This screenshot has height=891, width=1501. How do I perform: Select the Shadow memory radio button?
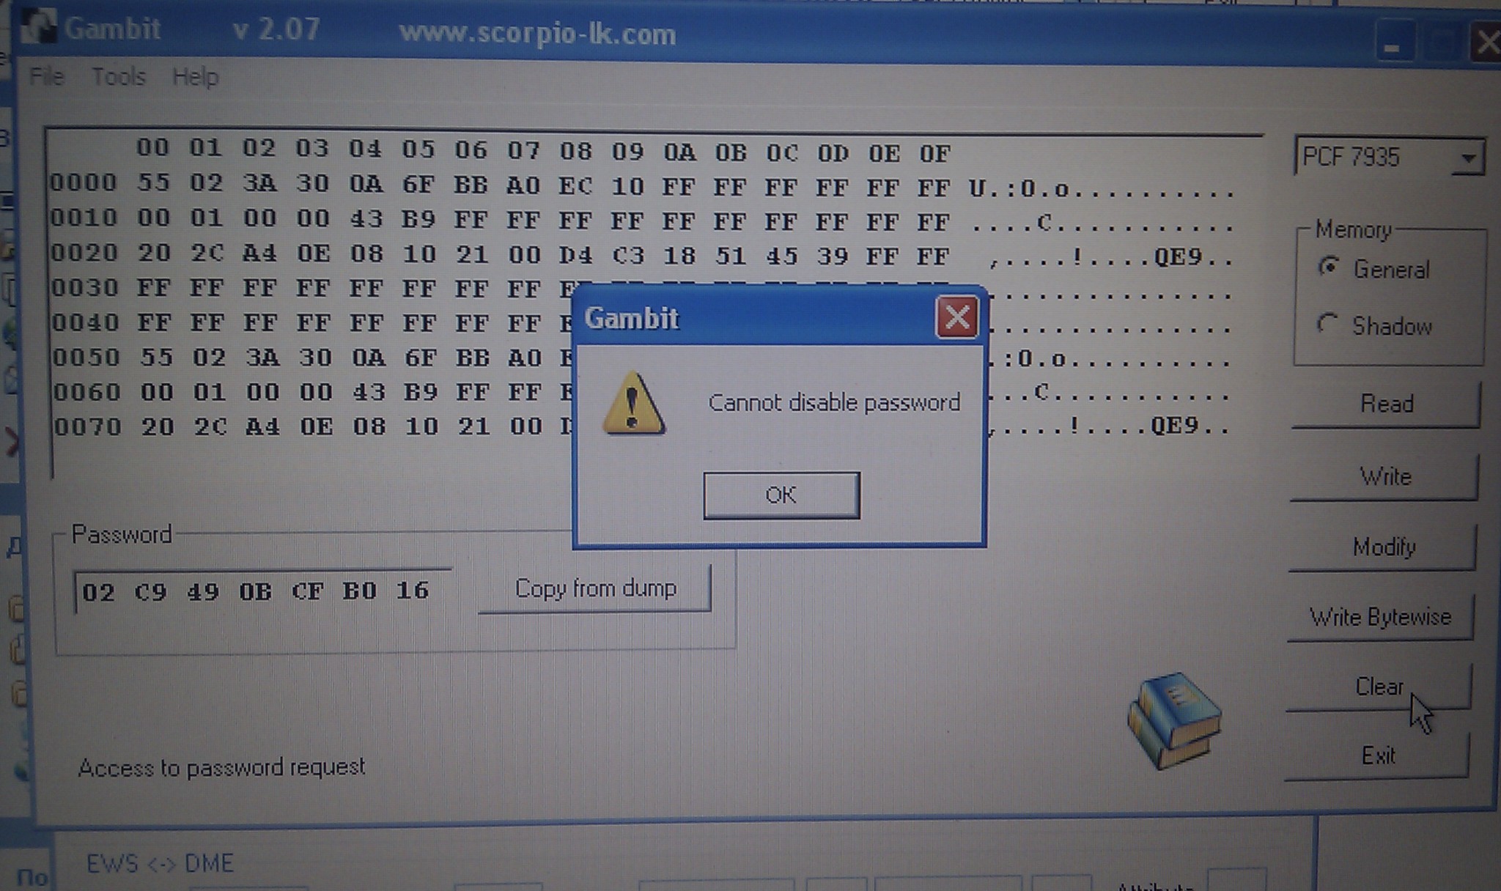(1327, 323)
